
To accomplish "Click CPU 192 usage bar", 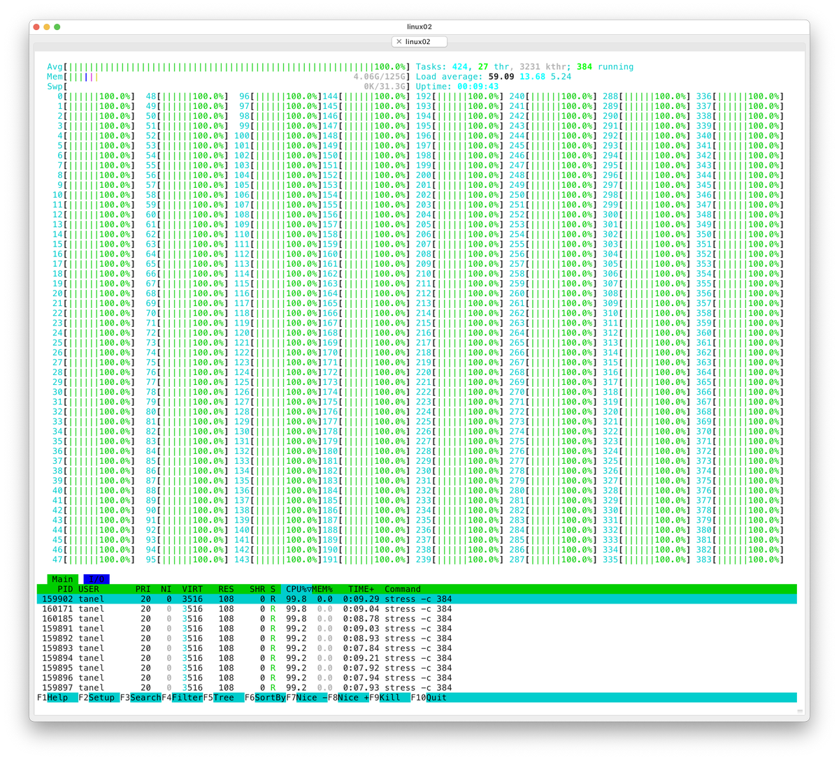I will coord(459,96).
